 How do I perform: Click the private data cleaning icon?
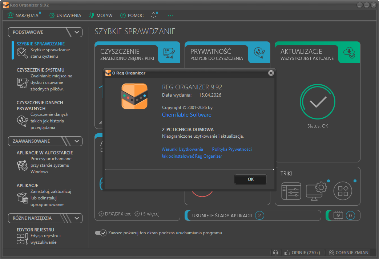(x=23, y=121)
